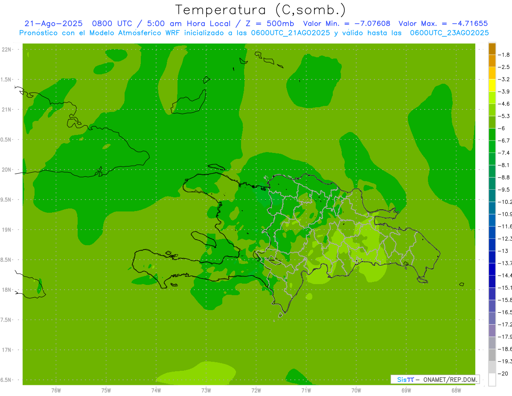Click the swatch between -4.6 and -5.3
Screen dimensions: 512x396
(x=492, y=110)
